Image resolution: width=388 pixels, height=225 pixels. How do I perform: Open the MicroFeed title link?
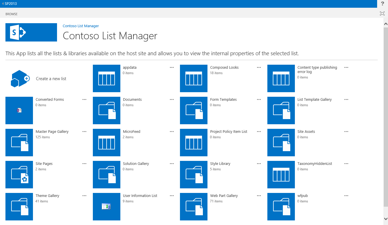(x=132, y=132)
